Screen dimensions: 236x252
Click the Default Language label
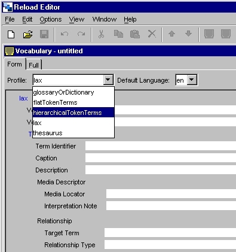(x=143, y=80)
